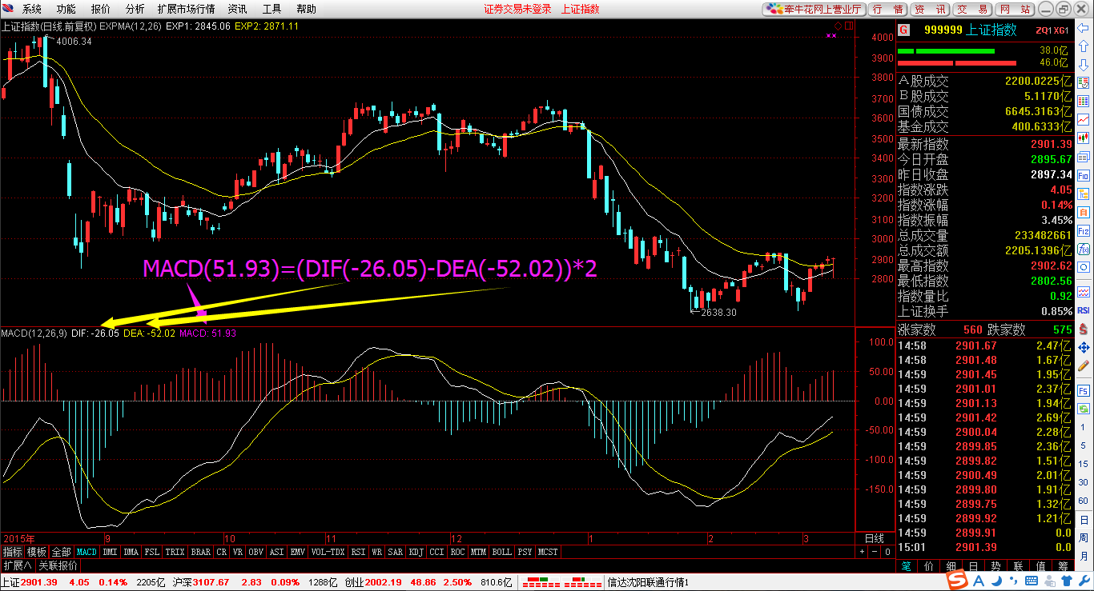The width and height of the screenshot is (1094, 591).
Task: Select the 30-minute period button
Action: pyautogui.click(x=1084, y=484)
